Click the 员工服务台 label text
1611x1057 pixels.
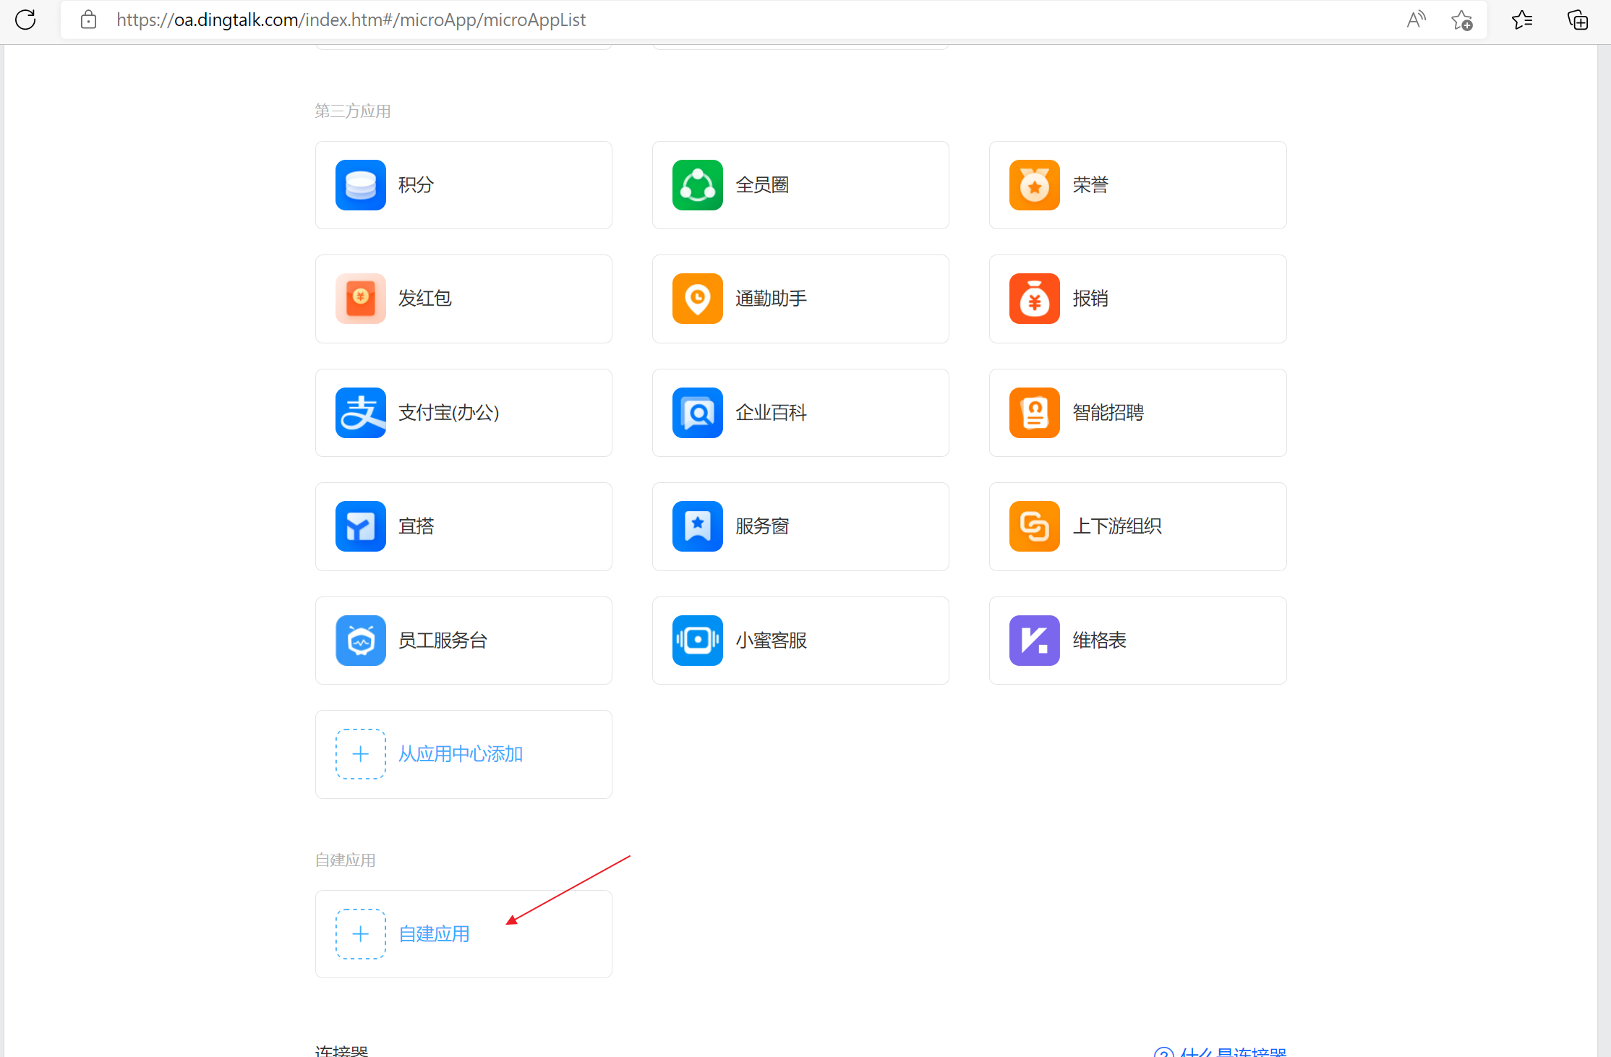click(x=443, y=641)
